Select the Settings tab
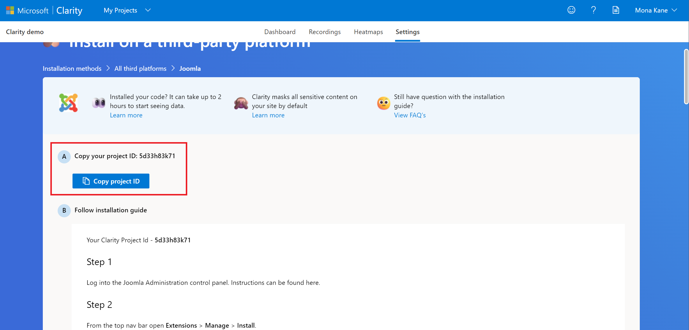Viewport: 689px width, 330px height. click(407, 32)
